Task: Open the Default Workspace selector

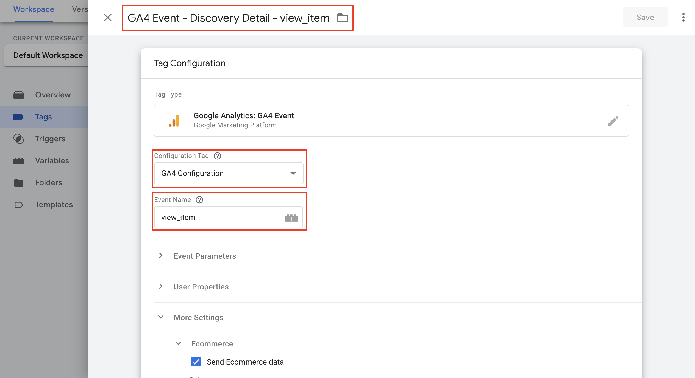Action: point(46,55)
